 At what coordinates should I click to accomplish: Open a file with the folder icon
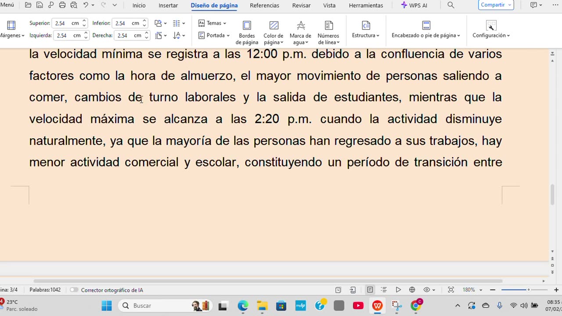coord(28,5)
